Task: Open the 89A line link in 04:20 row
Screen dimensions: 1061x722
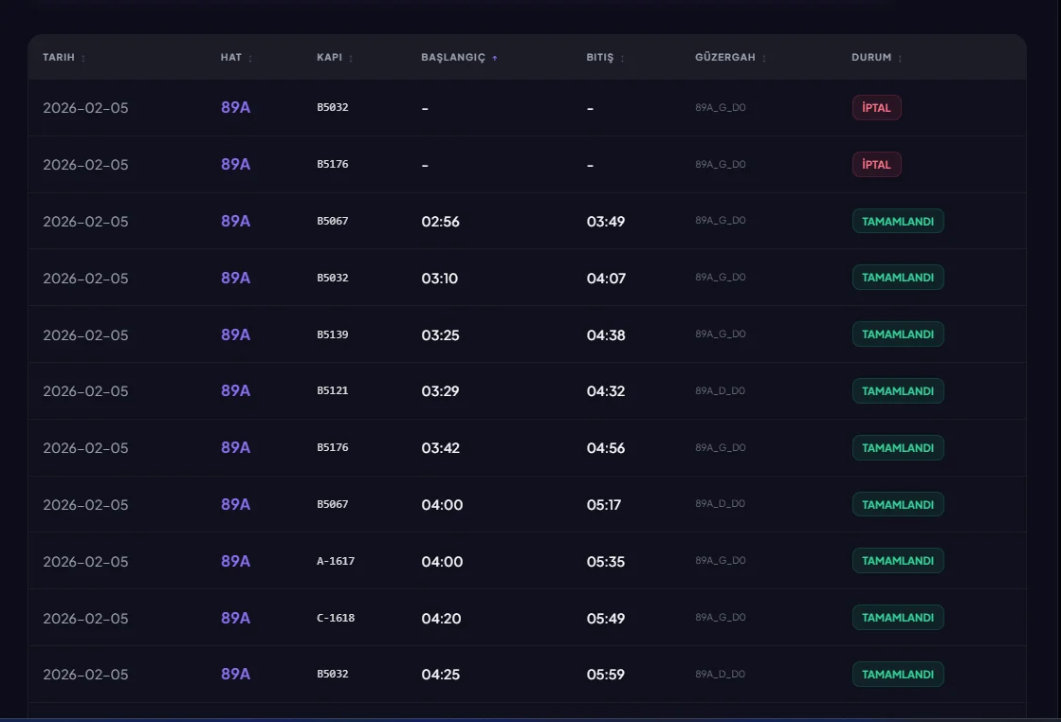Action: (x=235, y=618)
